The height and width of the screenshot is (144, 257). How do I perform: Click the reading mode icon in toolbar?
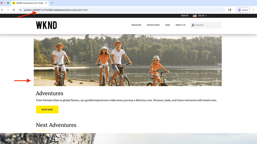(230, 10)
